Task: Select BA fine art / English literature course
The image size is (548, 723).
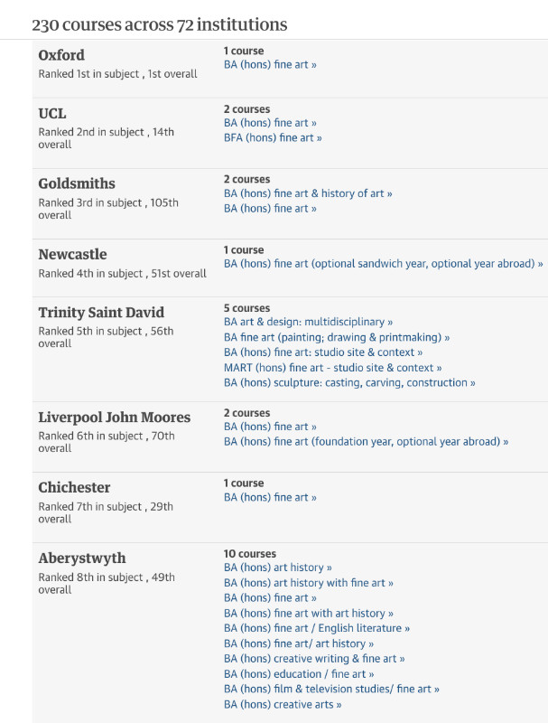Action: (317, 628)
